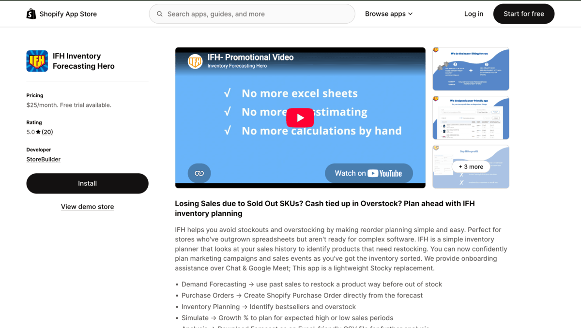Click the 5.0 rating value
Screen dimensions: 581x328
(31, 132)
